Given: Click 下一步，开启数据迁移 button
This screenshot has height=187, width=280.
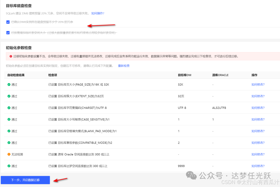Looking at the screenshot, I should pos(25,180).
